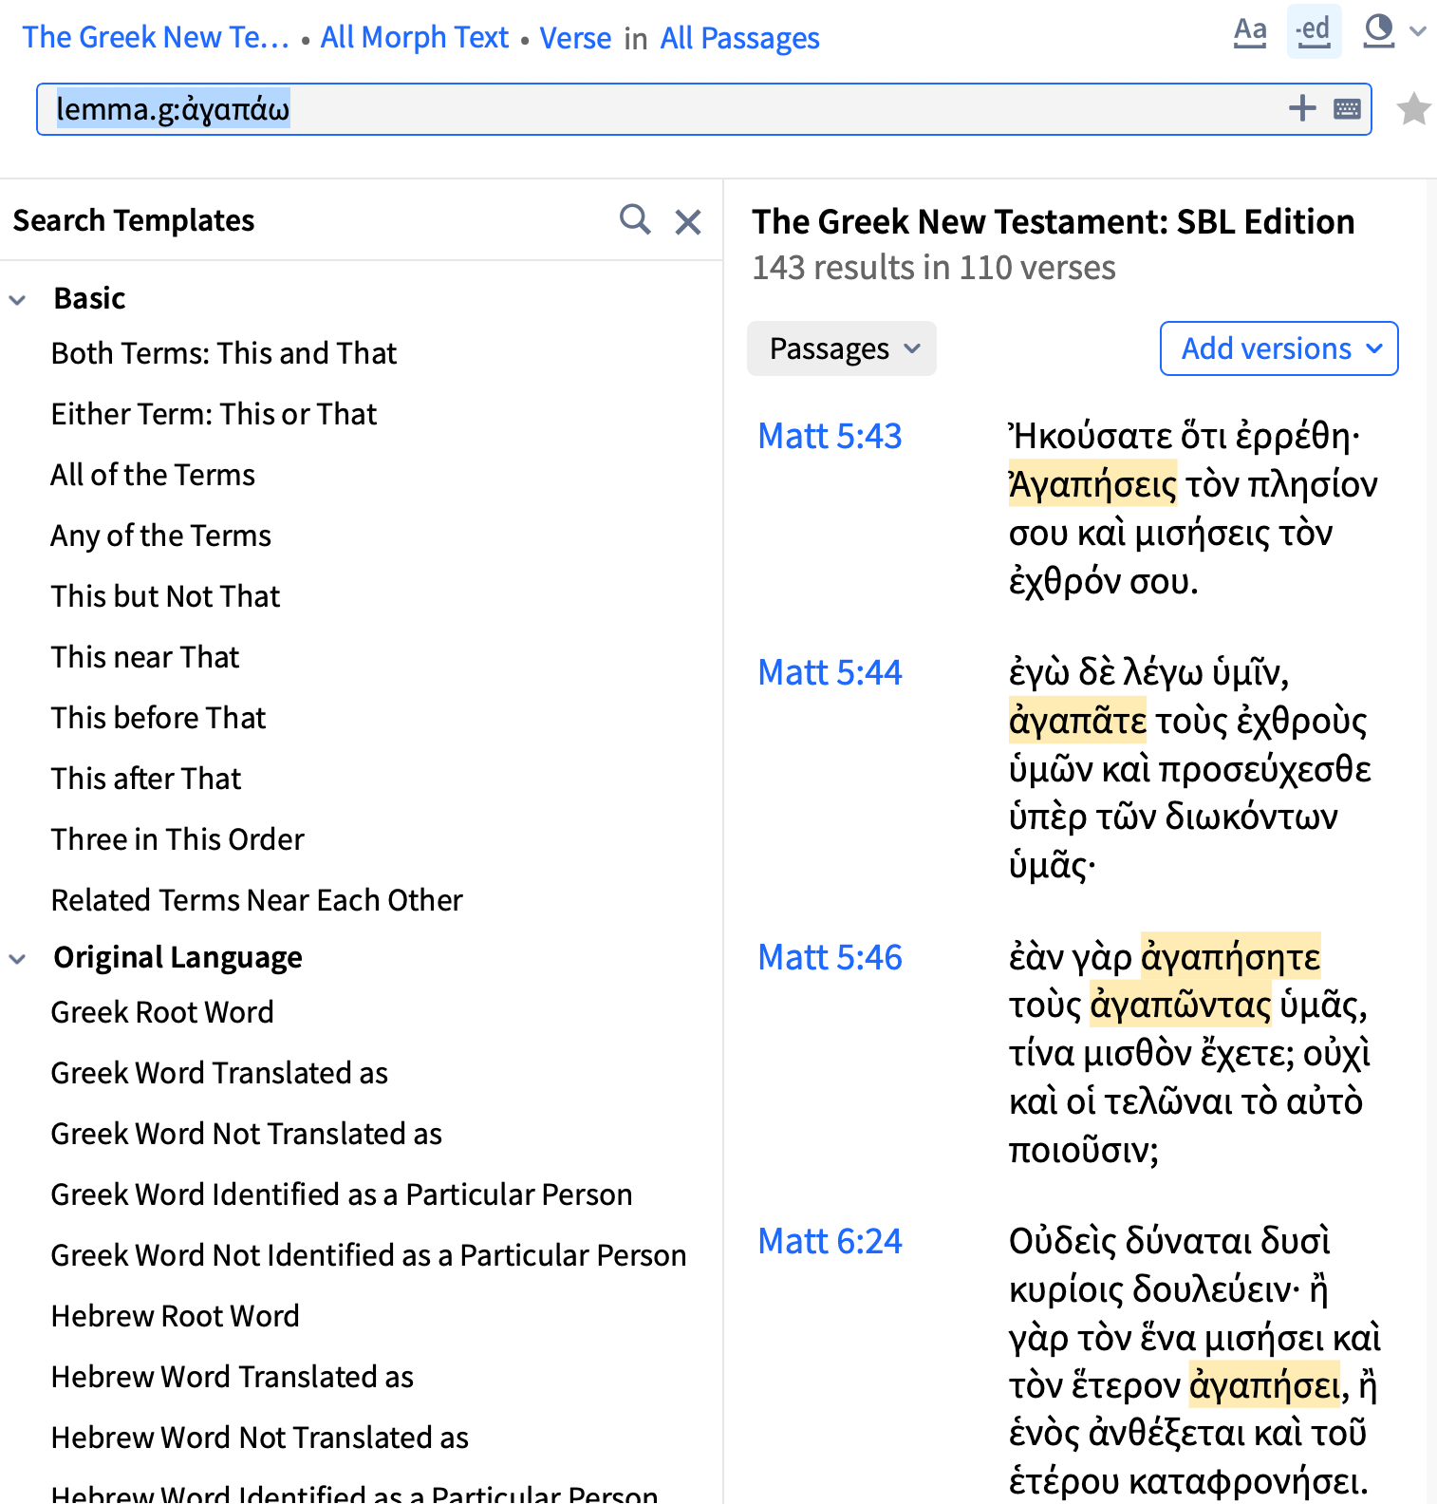
Task: Select Greek Word Translated as template
Action: (x=219, y=1073)
